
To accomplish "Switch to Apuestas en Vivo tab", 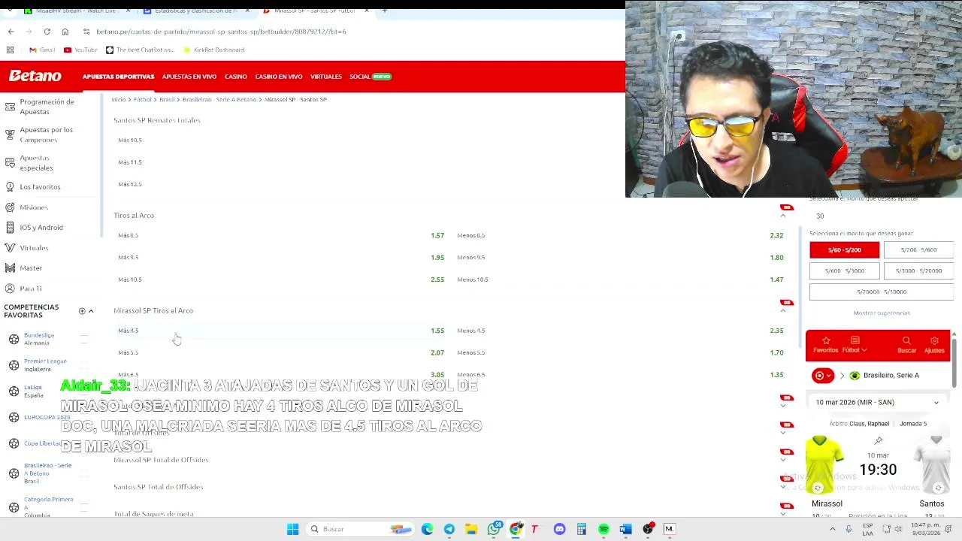I will [189, 77].
